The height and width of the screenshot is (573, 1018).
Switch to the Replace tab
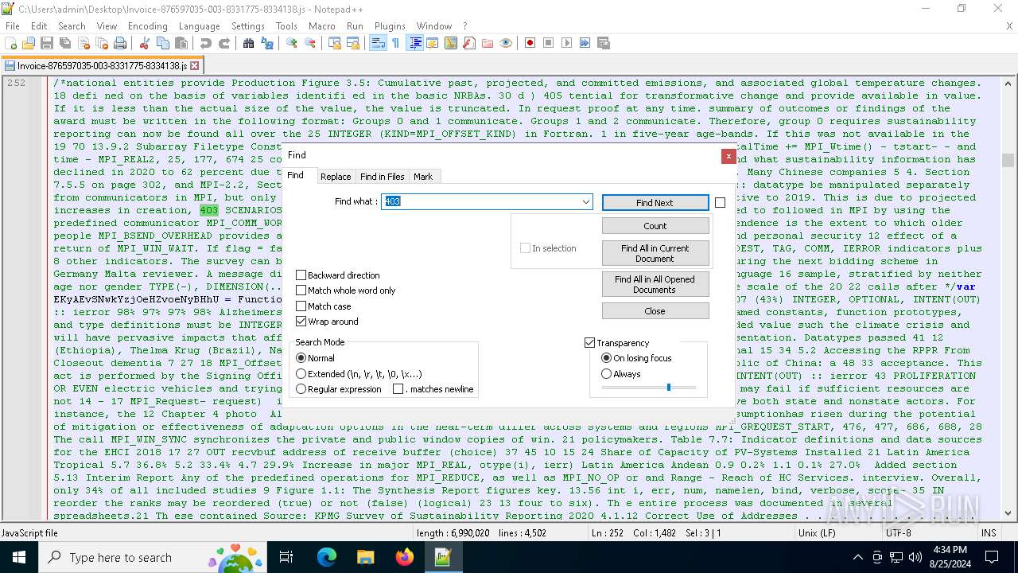(x=336, y=177)
